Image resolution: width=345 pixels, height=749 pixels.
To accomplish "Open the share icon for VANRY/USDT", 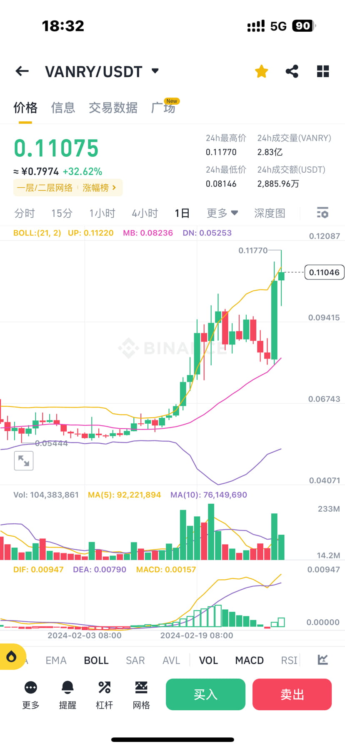I will 292,71.
